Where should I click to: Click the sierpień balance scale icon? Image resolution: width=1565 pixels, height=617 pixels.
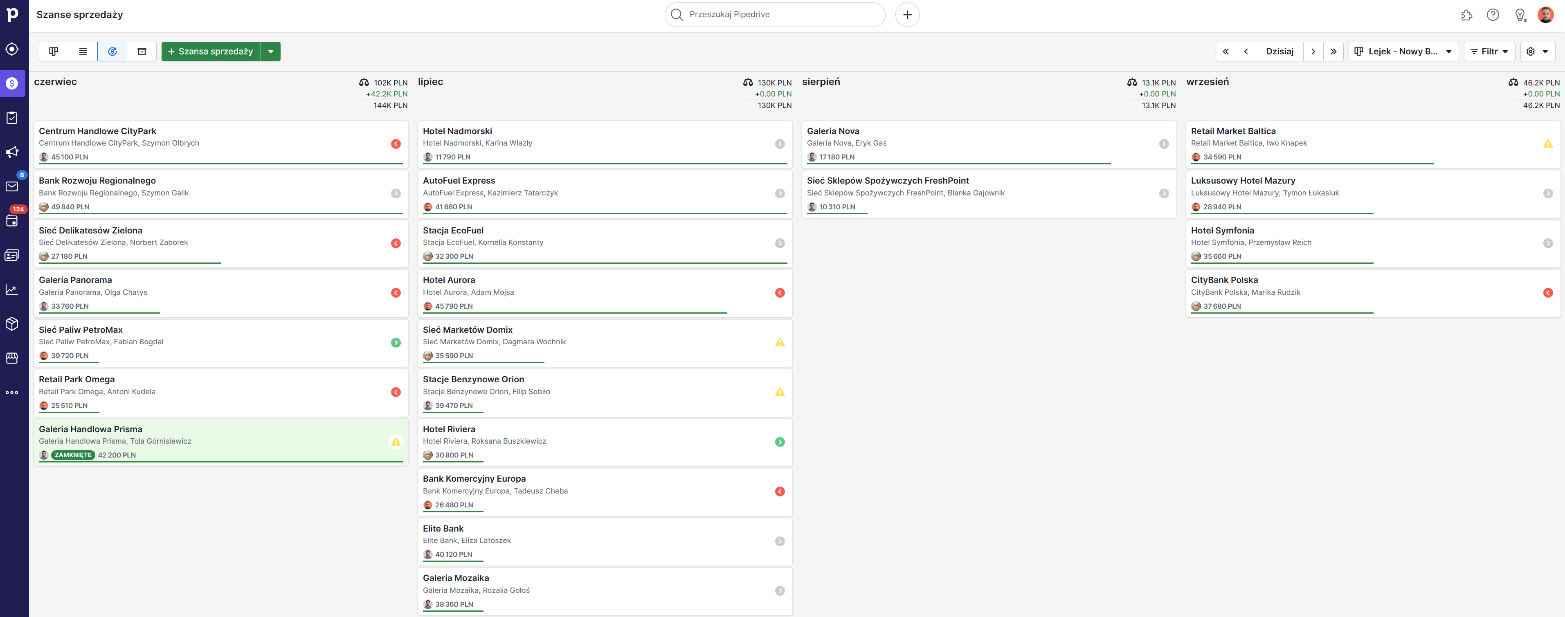[x=1132, y=82]
